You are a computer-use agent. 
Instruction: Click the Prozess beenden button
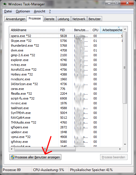point(114,157)
